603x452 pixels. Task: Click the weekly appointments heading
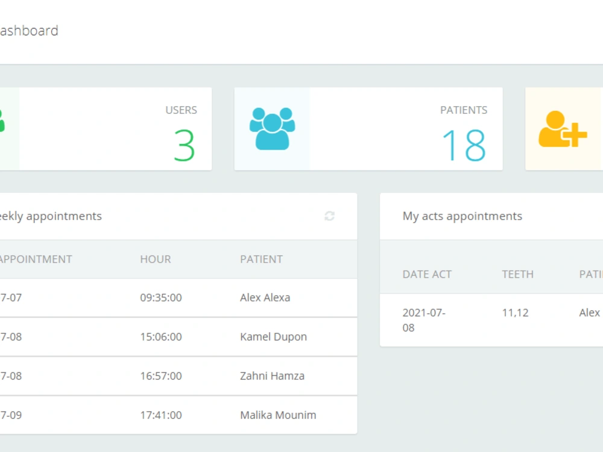point(51,216)
